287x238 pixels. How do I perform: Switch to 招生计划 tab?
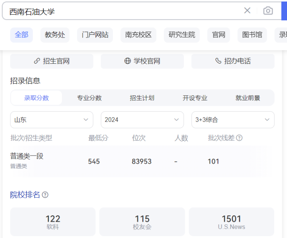[142, 98]
